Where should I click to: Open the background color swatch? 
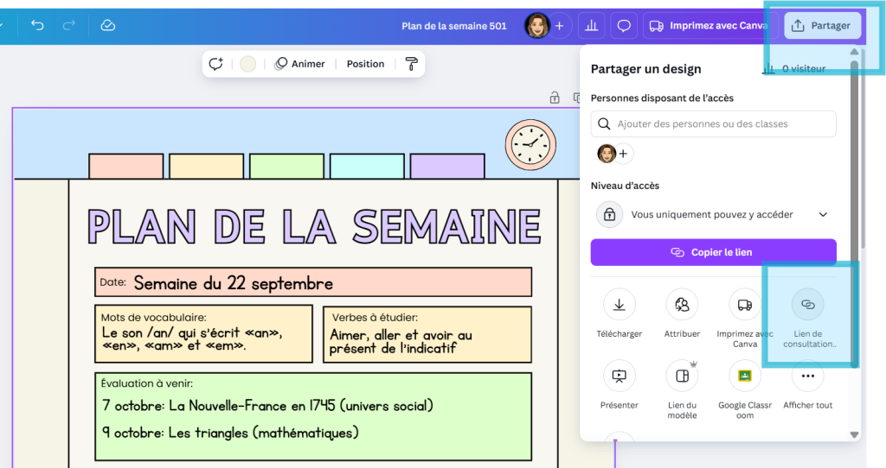click(248, 64)
